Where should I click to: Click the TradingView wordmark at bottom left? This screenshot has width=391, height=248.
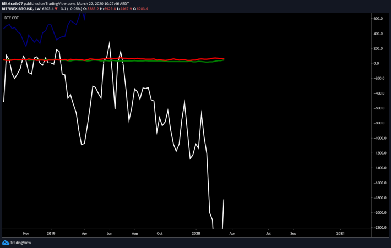coord(20,243)
